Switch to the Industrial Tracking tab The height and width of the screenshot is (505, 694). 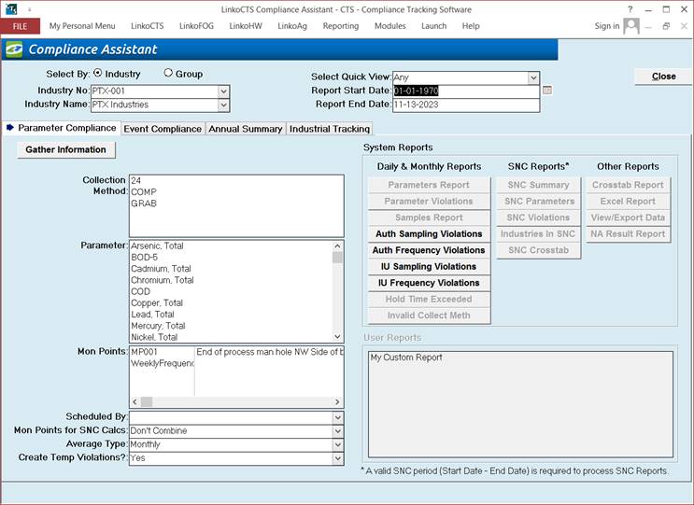(x=330, y=129)
